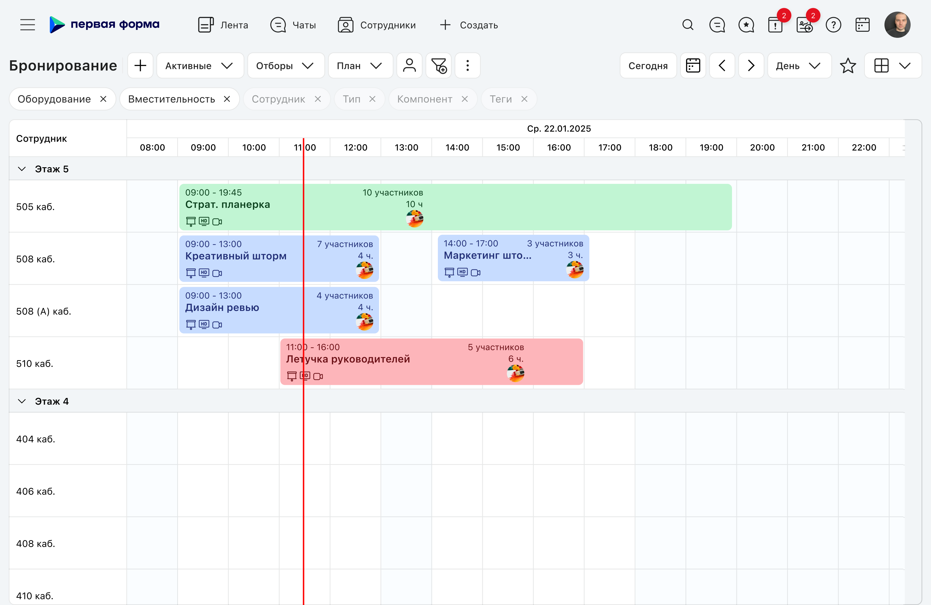
Task: Open the День view dropdown
Action: coord(799,66)
